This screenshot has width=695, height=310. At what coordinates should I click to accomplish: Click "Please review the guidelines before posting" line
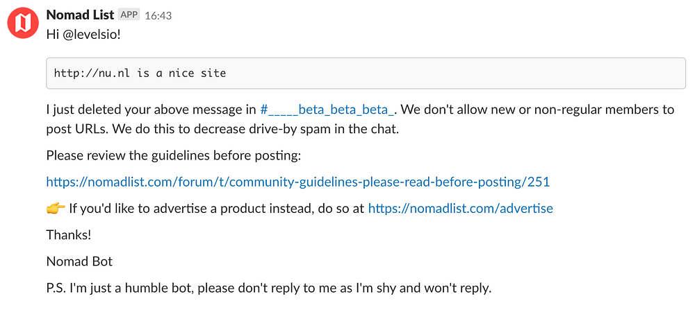(x=174, y=155)
